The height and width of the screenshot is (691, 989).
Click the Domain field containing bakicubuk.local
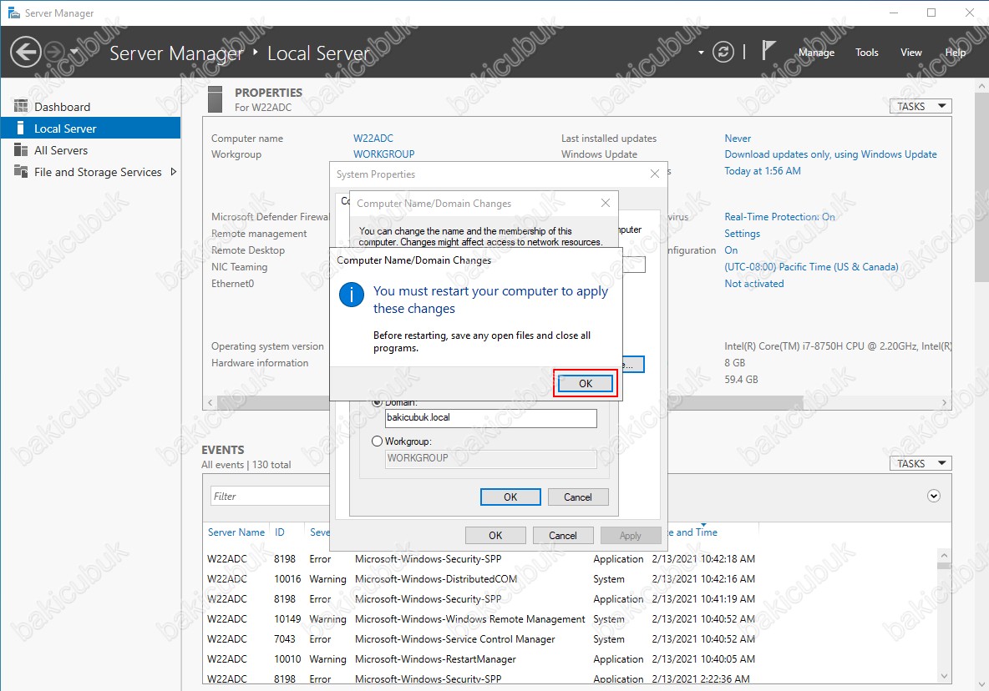point(490,418)
